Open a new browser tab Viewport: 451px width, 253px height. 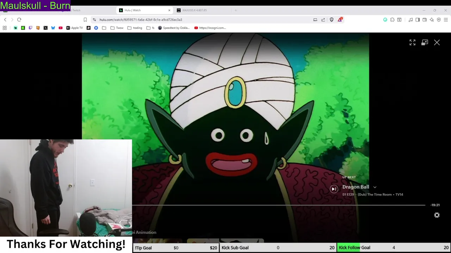(236, 10)
